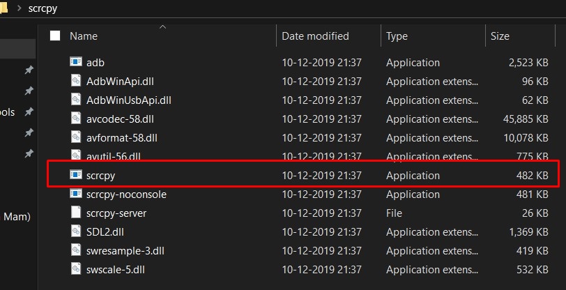This screenshot has width=566, height=290.
Task: Select the scrcpy file name
Action: click(100, 176)
